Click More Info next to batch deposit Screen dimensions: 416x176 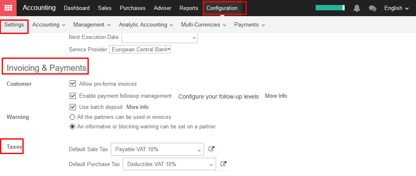137,107
